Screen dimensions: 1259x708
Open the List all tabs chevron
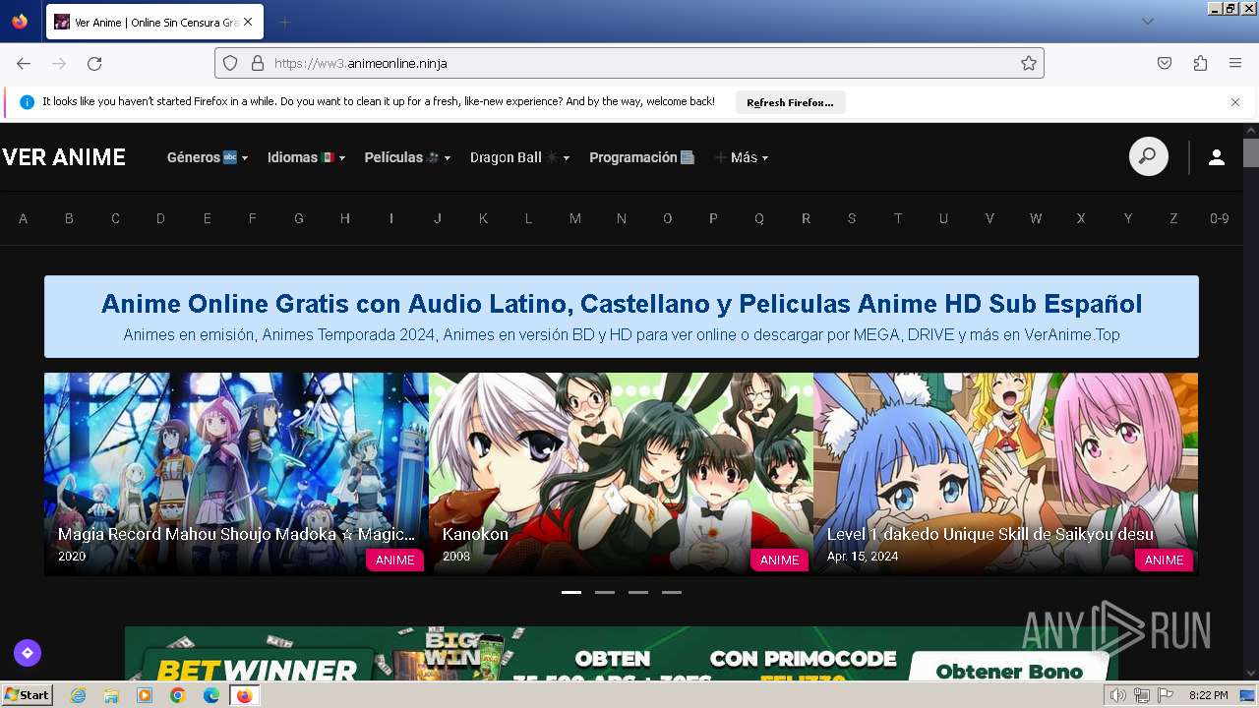(1148, 22)
